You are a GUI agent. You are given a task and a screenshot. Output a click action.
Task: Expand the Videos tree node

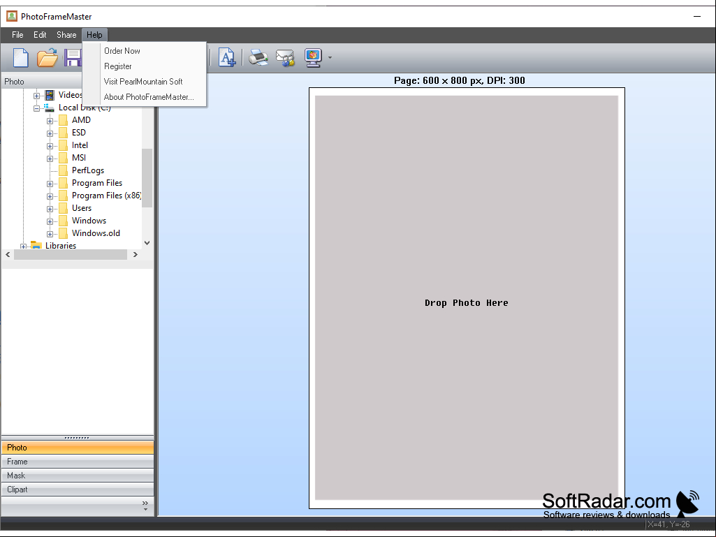click(36, 96)
